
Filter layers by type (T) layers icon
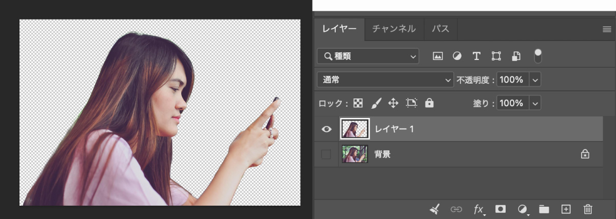476,56
